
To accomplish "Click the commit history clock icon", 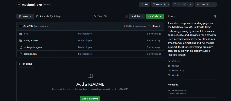I will point(150,26).
